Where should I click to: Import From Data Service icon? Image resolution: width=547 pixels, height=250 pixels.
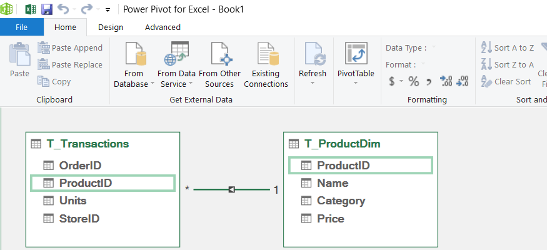[176, 53]
